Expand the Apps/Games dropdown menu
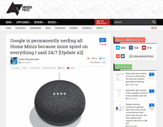This screenshot has height=127, width=163. 24,22
